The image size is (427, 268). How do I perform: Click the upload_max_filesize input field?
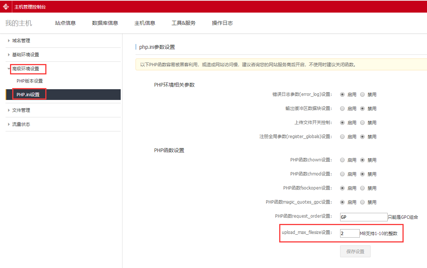pyautogui.click(x=349, y=233)
